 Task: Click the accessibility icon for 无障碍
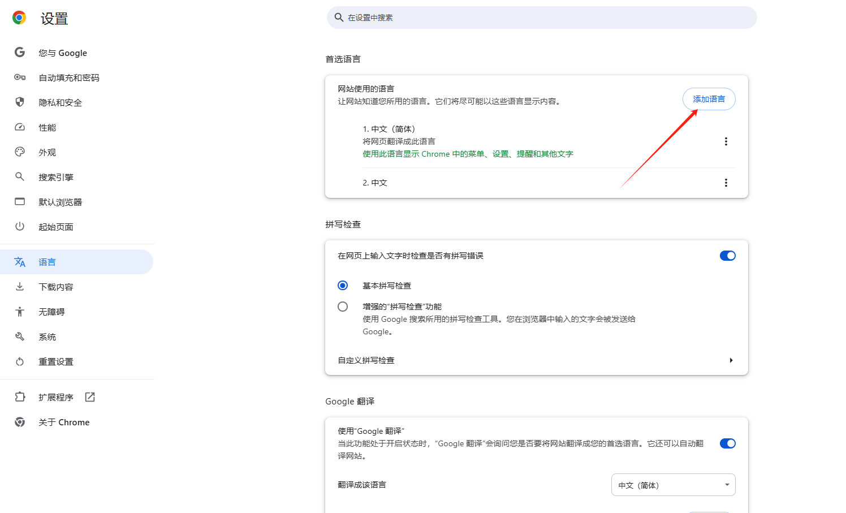point(20,312)
